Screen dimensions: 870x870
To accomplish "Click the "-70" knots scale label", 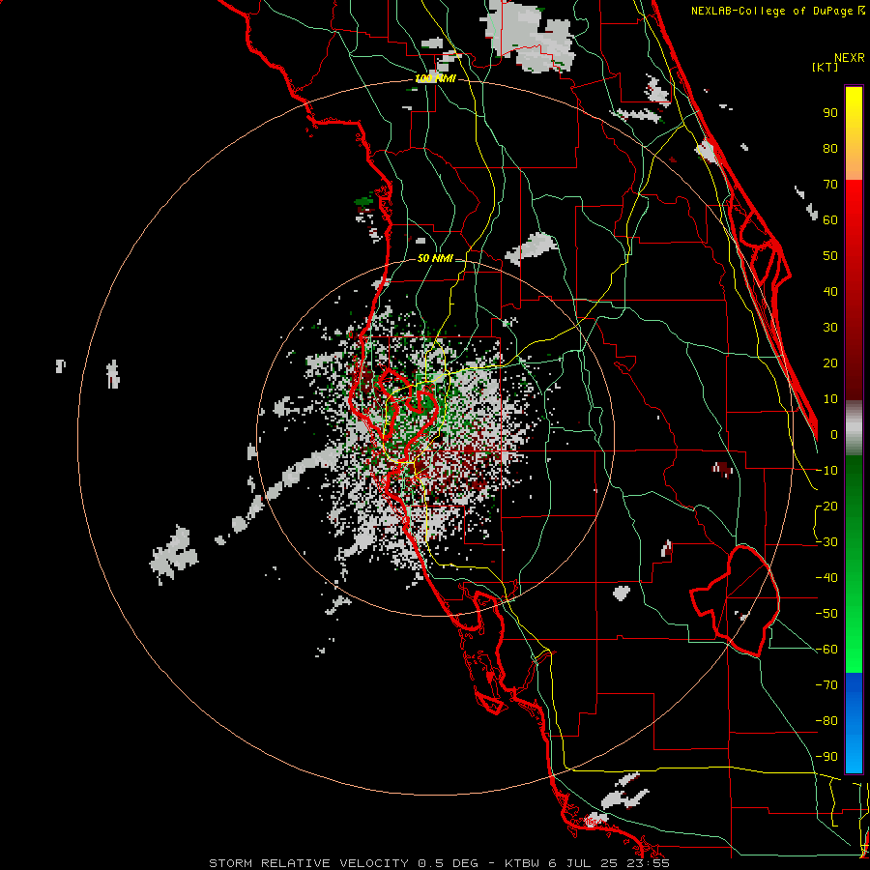I will pos(826,685).
